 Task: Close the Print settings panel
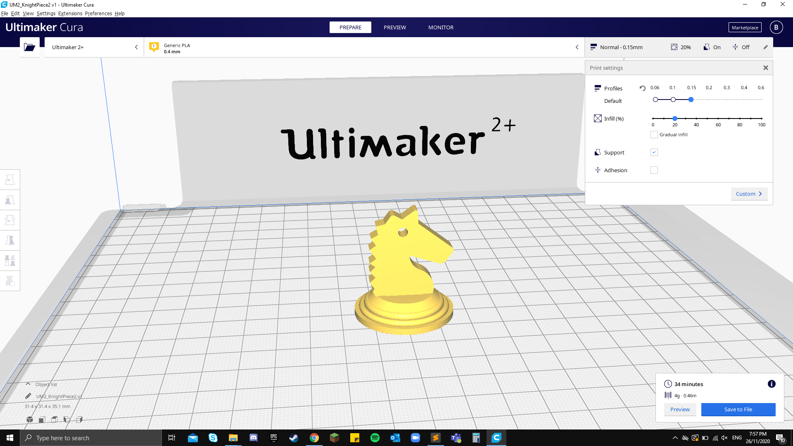(766, 68)
